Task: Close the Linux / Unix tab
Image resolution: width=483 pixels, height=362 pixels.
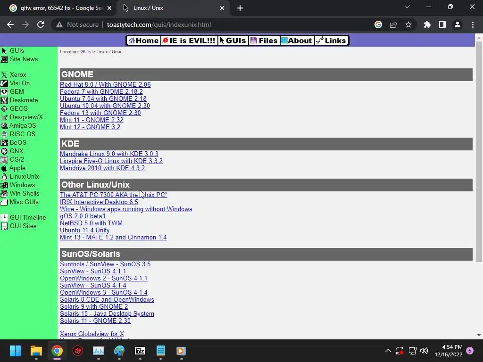Action: tap(222, 8)
